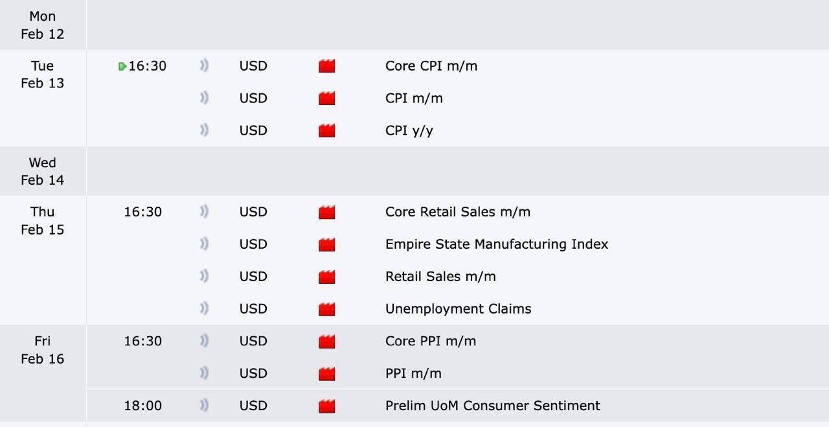This screenshot has height=427, width=829.
Task: Toggle the sound alert for CPI m/m
Action: [204, 98]
